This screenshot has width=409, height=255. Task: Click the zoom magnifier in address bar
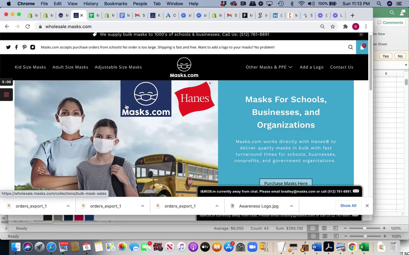322,27
